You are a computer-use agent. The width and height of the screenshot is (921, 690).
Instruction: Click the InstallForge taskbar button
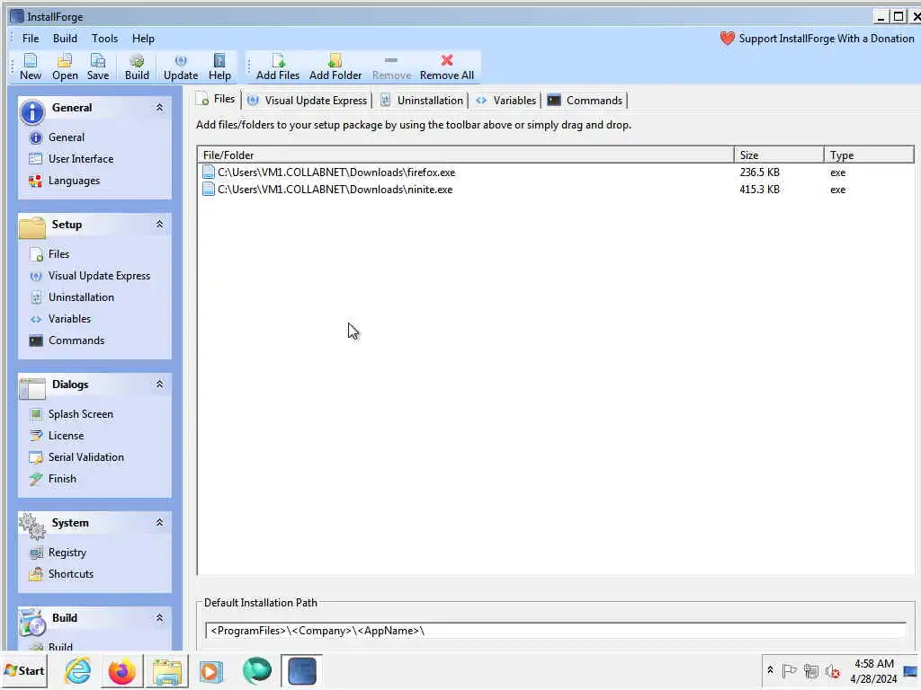click(x=302, y=671)
